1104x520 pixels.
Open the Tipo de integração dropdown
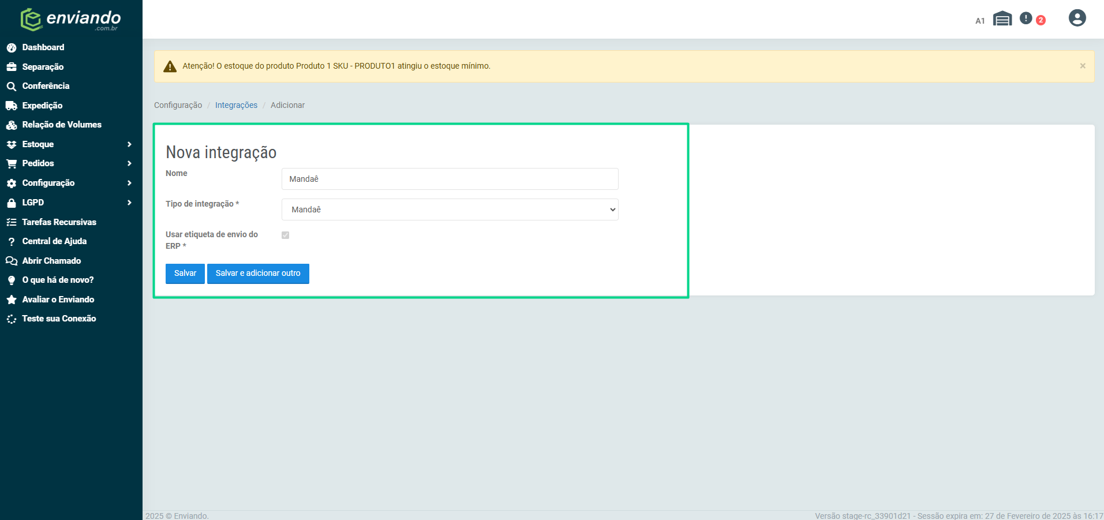pos(450,210)
